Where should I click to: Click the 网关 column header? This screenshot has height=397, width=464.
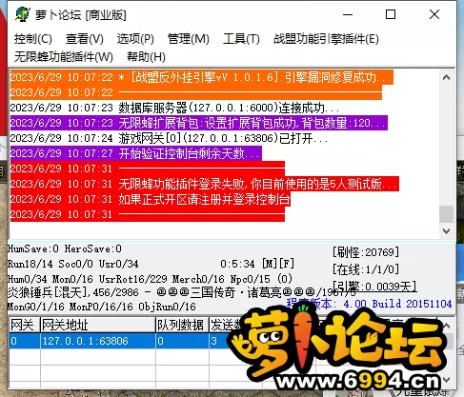point(25,325)
